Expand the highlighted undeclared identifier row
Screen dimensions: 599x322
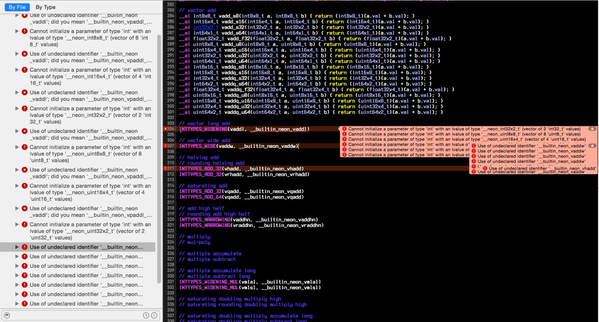(x=17, y=247)
